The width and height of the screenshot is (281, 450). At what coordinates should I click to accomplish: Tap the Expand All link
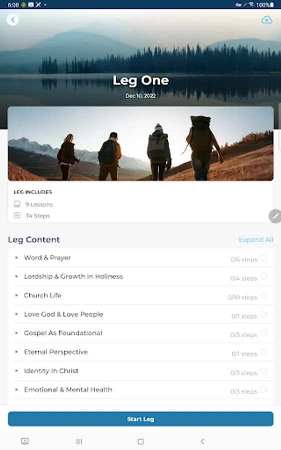pyautogui.click(x=256, y=239)
